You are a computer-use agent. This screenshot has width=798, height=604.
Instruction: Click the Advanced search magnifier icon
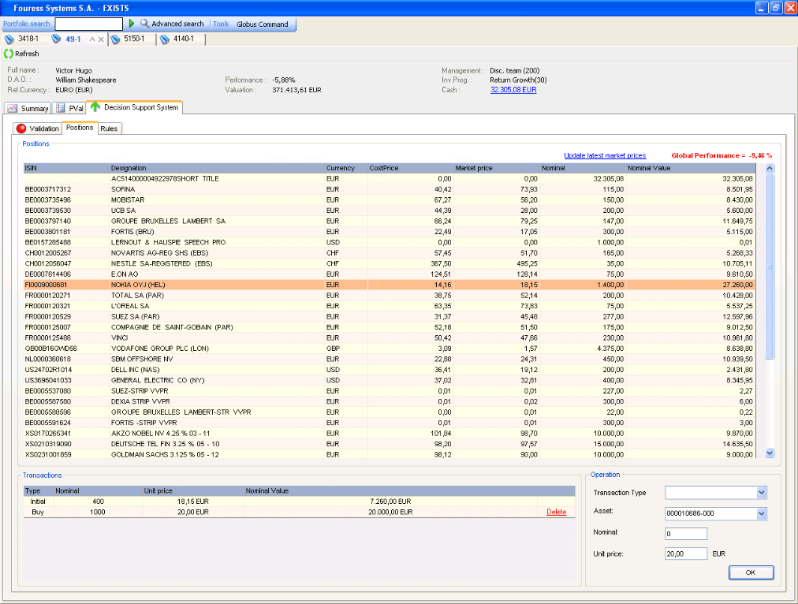(144, 24)
